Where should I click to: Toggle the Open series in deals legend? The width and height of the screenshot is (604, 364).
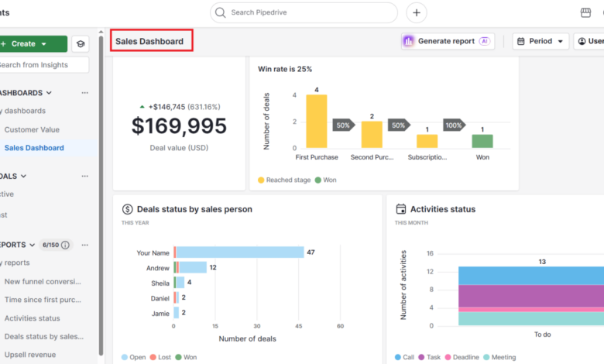click(134, 357)
